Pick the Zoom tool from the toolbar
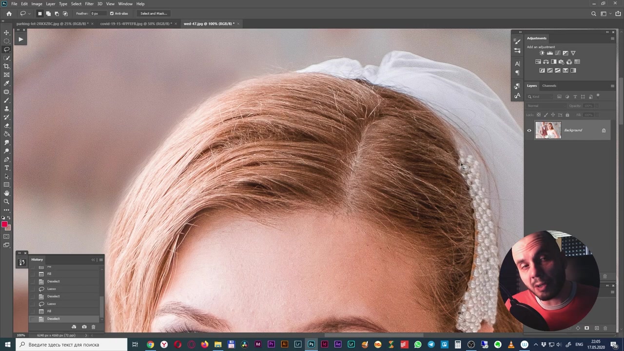 pyautogui.click(x=7, y=201)
